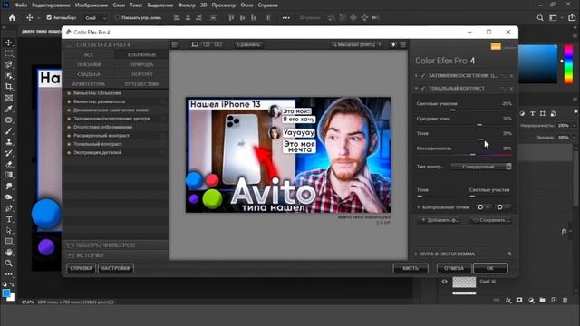Viewport: 580px width, 326px height.
Task: Click the Светлые участки slider at the top
Action: click(464, 110)
